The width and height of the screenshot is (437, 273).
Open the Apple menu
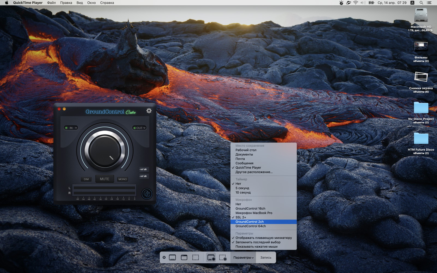[x=7, y=3]
